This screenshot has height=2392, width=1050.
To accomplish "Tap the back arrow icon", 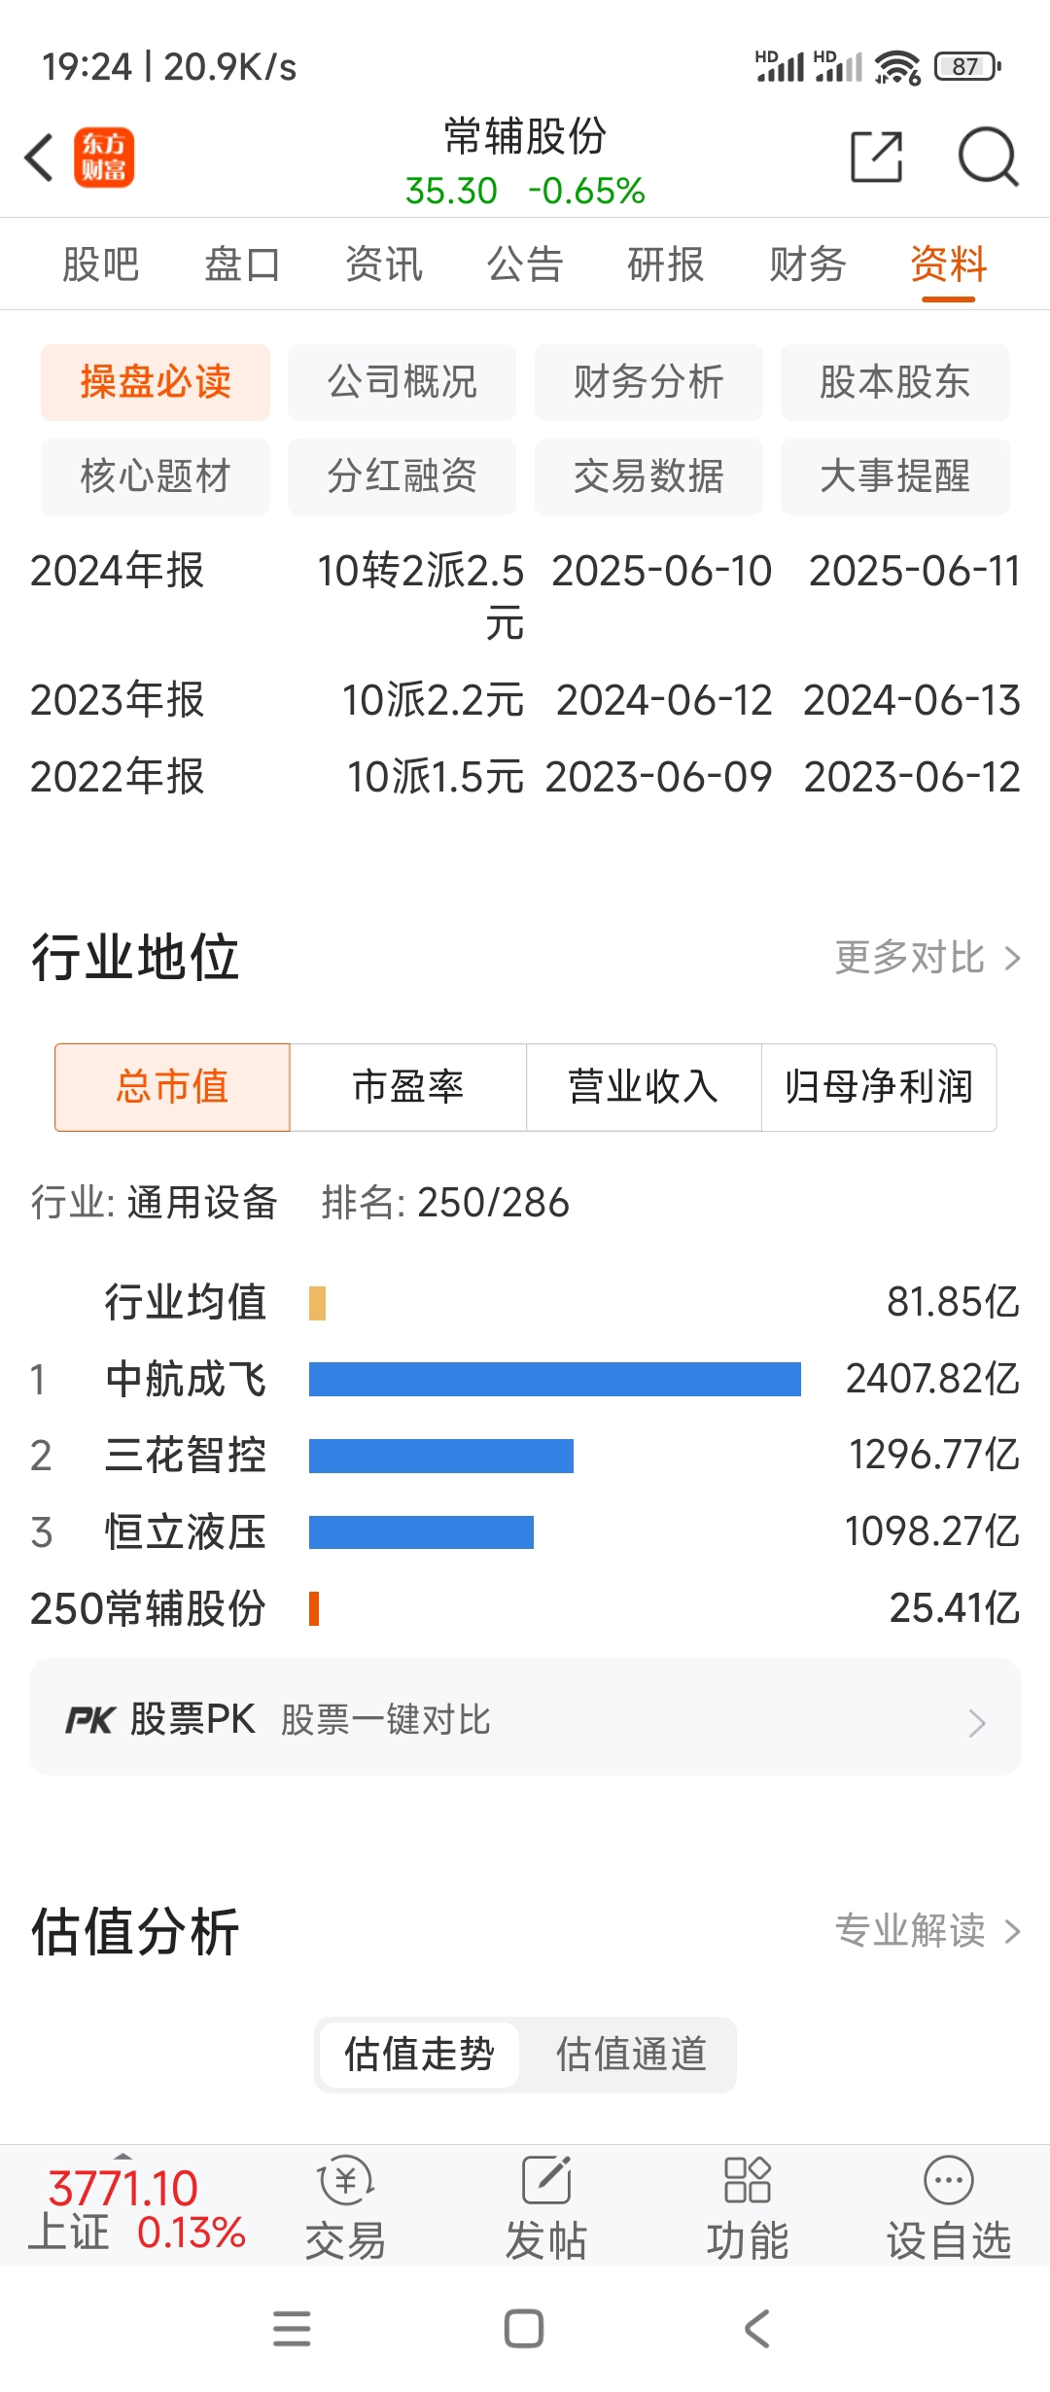I will click(40, 158).
